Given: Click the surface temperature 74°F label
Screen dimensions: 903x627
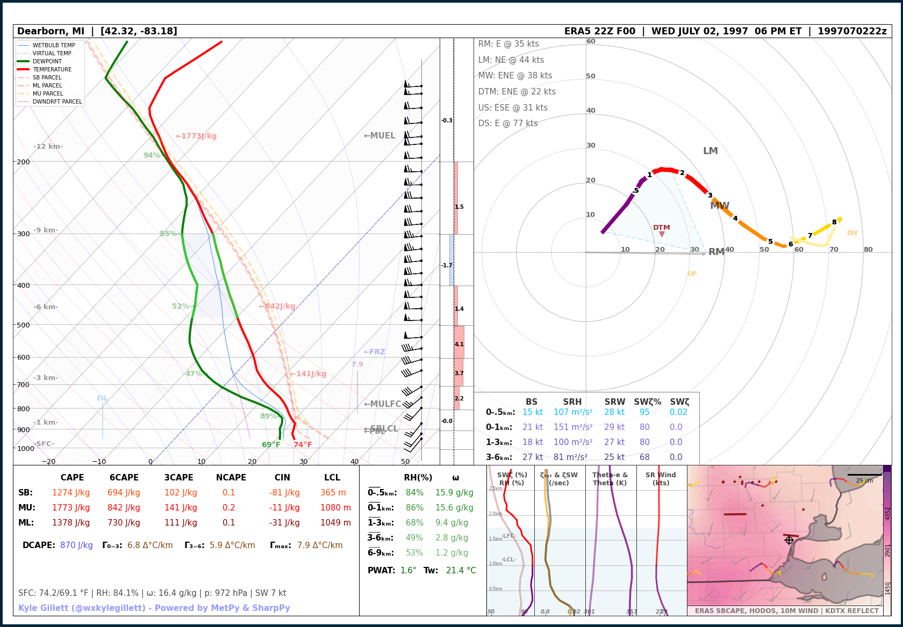Looking at the screenshot, I should 303,444.
